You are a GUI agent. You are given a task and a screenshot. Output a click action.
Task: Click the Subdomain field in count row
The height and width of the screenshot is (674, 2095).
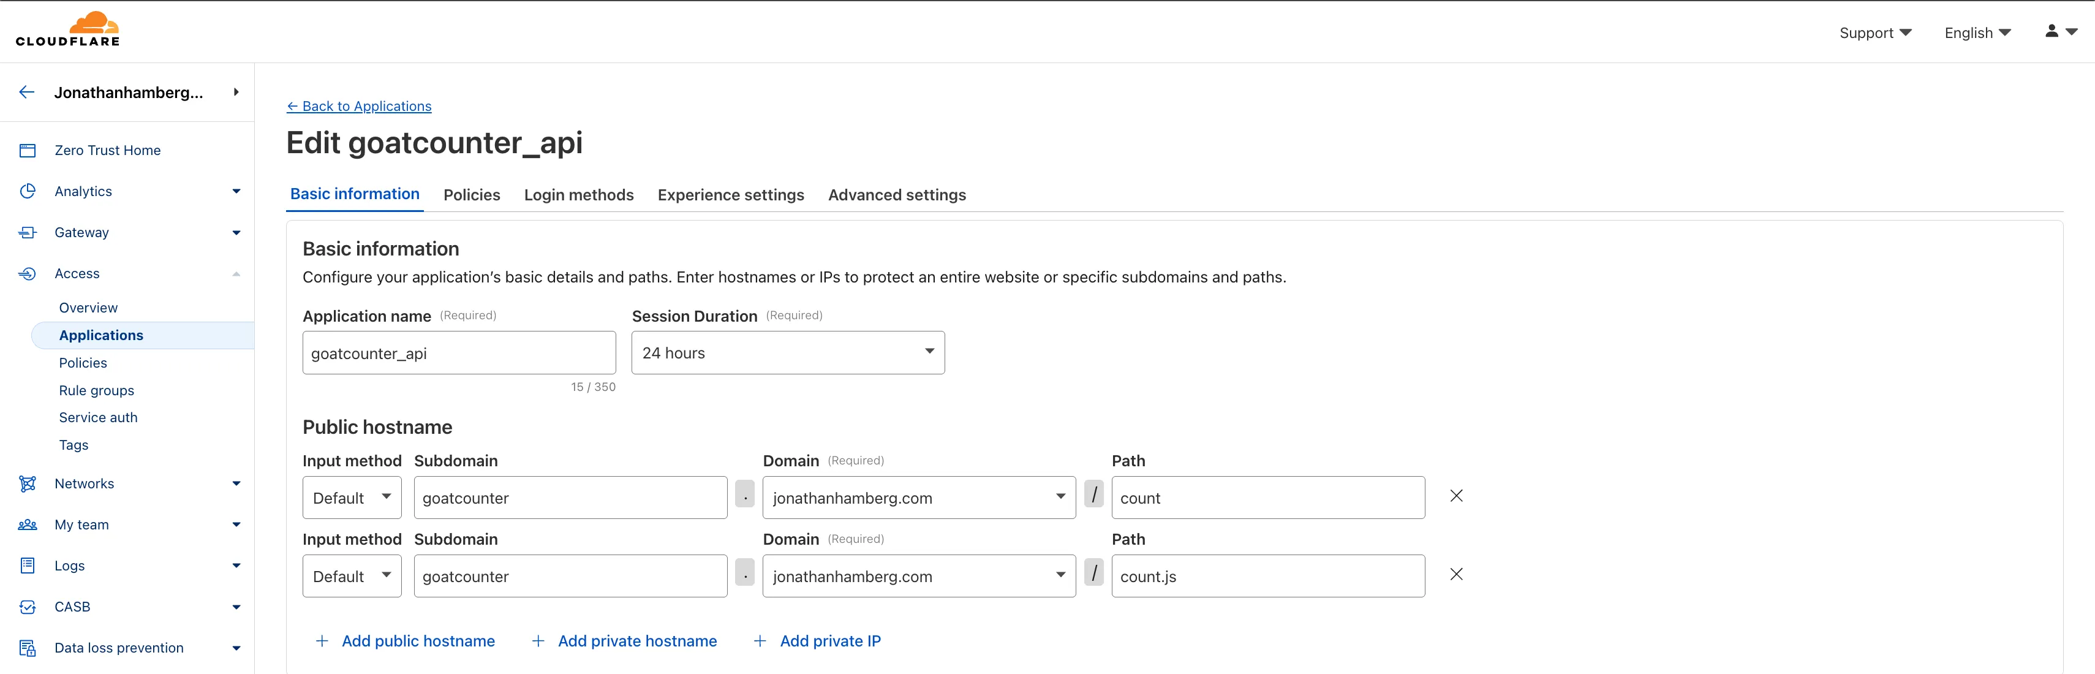coord(570,498)
